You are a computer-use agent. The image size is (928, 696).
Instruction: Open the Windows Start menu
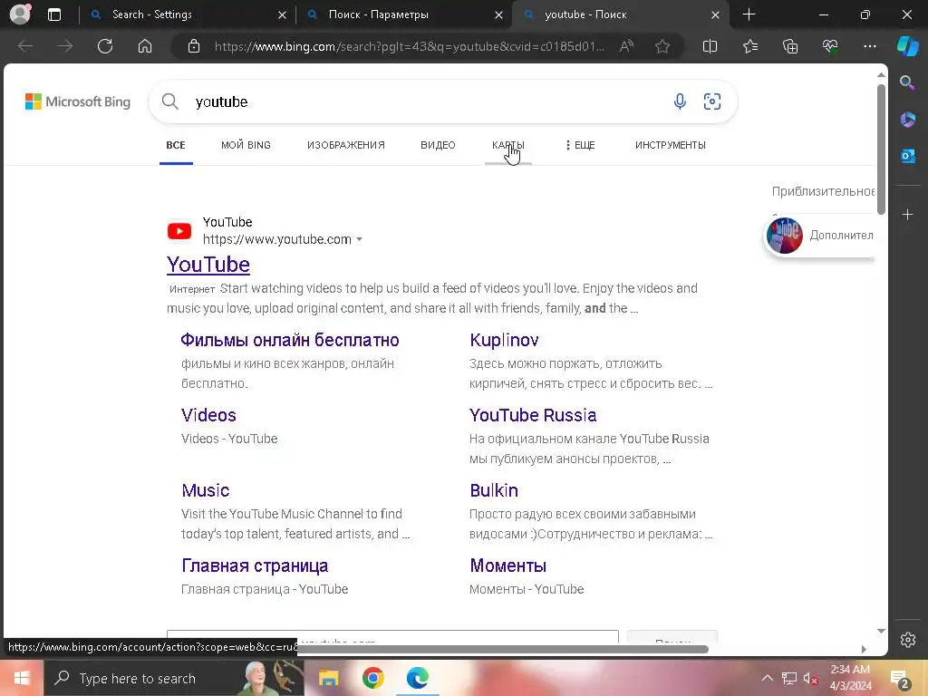[22, 678]
